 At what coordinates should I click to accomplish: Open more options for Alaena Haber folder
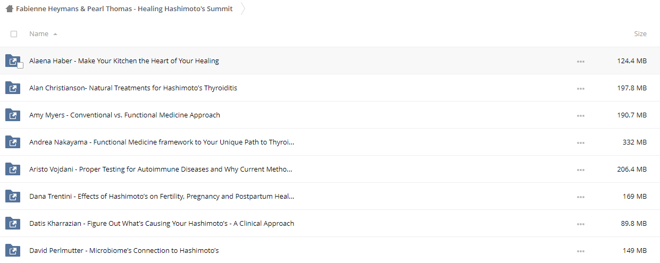[580, 61]
